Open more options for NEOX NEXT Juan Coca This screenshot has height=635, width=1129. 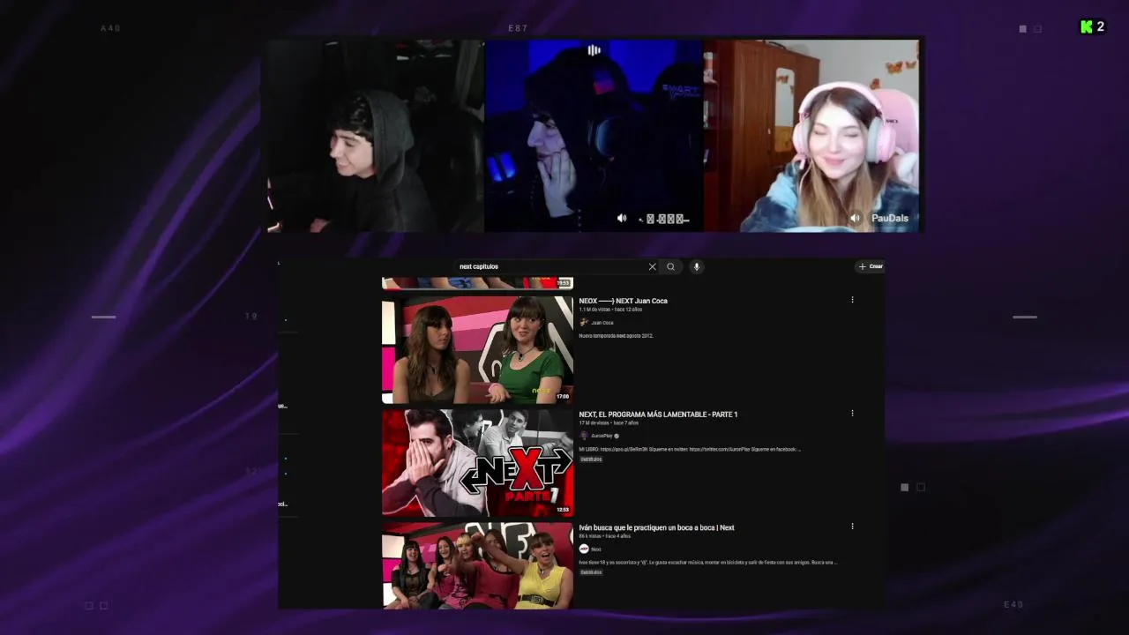click(x=852, y=300)
